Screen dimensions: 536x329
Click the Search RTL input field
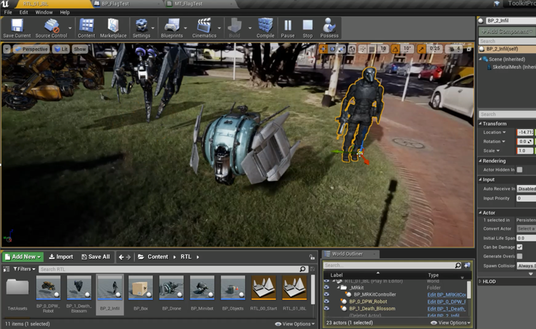point(173,269)
